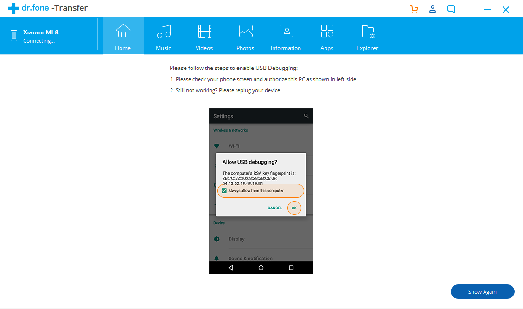Open the Music tab

[x=164, y=37]
